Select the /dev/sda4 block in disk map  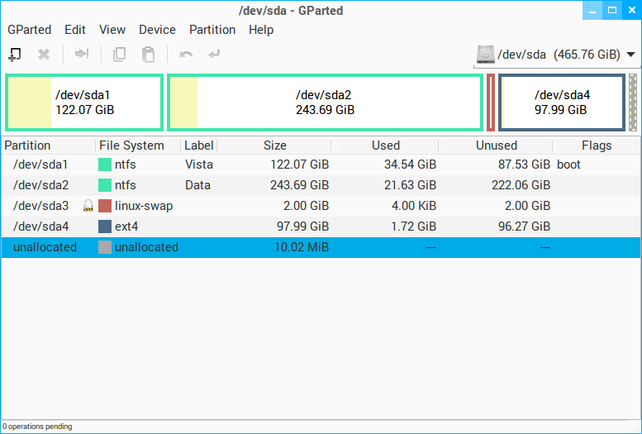click(x=561, y=103)
